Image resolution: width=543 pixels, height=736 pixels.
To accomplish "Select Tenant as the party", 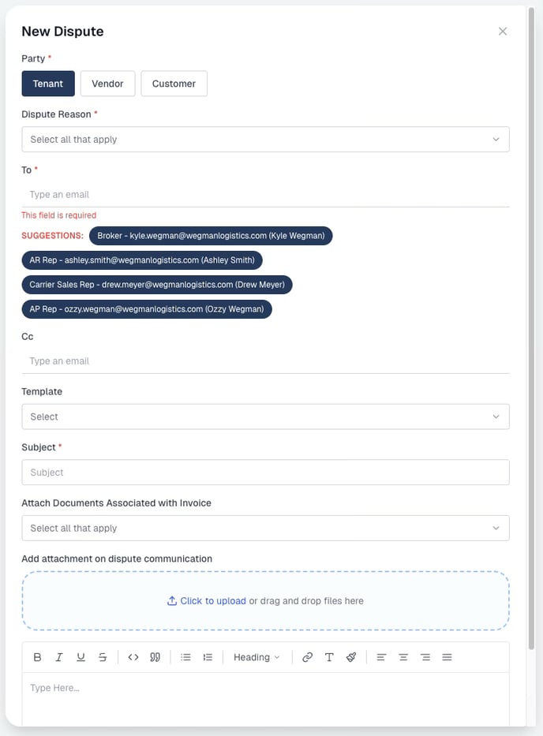I will [48, 84].
